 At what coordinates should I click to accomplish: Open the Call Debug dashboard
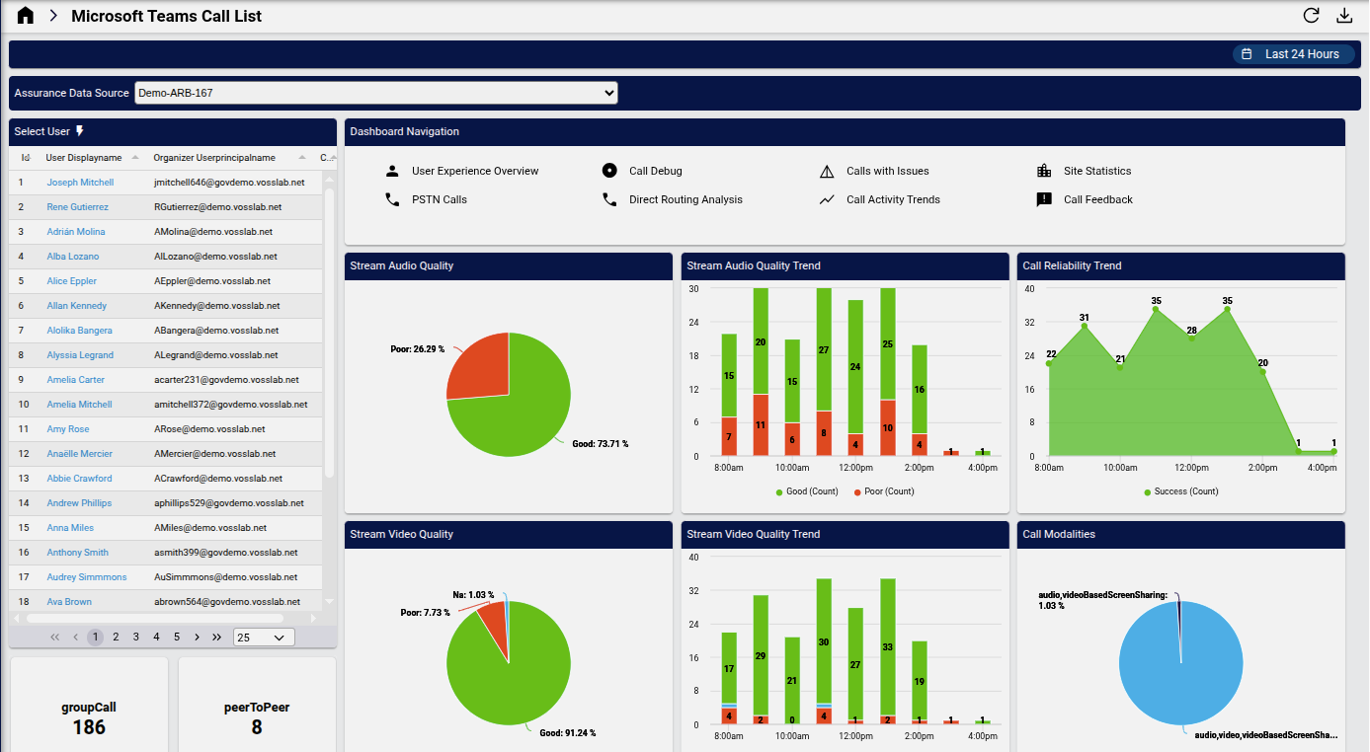[656, 171]
